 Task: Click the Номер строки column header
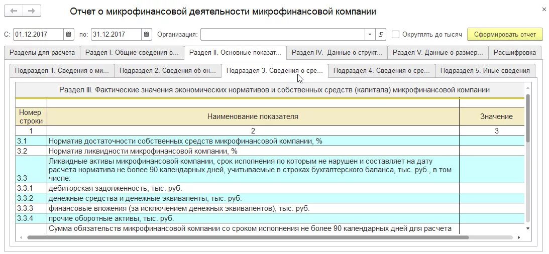click(x=31, y=116)
